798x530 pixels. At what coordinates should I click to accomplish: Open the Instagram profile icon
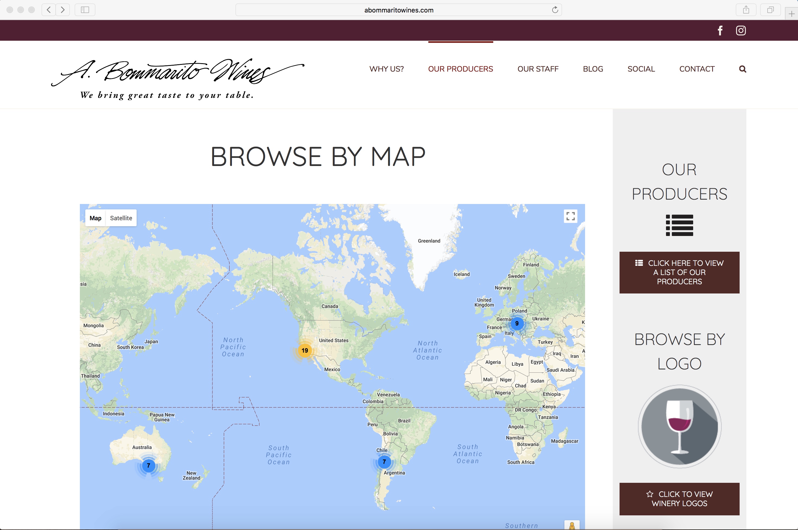(x=741, y=30)
